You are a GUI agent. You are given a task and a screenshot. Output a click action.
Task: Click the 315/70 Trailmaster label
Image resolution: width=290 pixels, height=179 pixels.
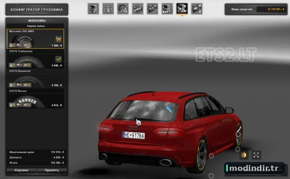coord(21,51)
